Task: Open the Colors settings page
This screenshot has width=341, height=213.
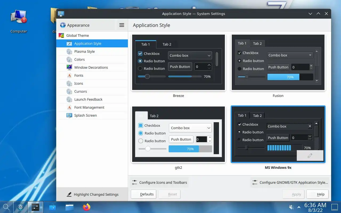Action: (x=92, y=59)
